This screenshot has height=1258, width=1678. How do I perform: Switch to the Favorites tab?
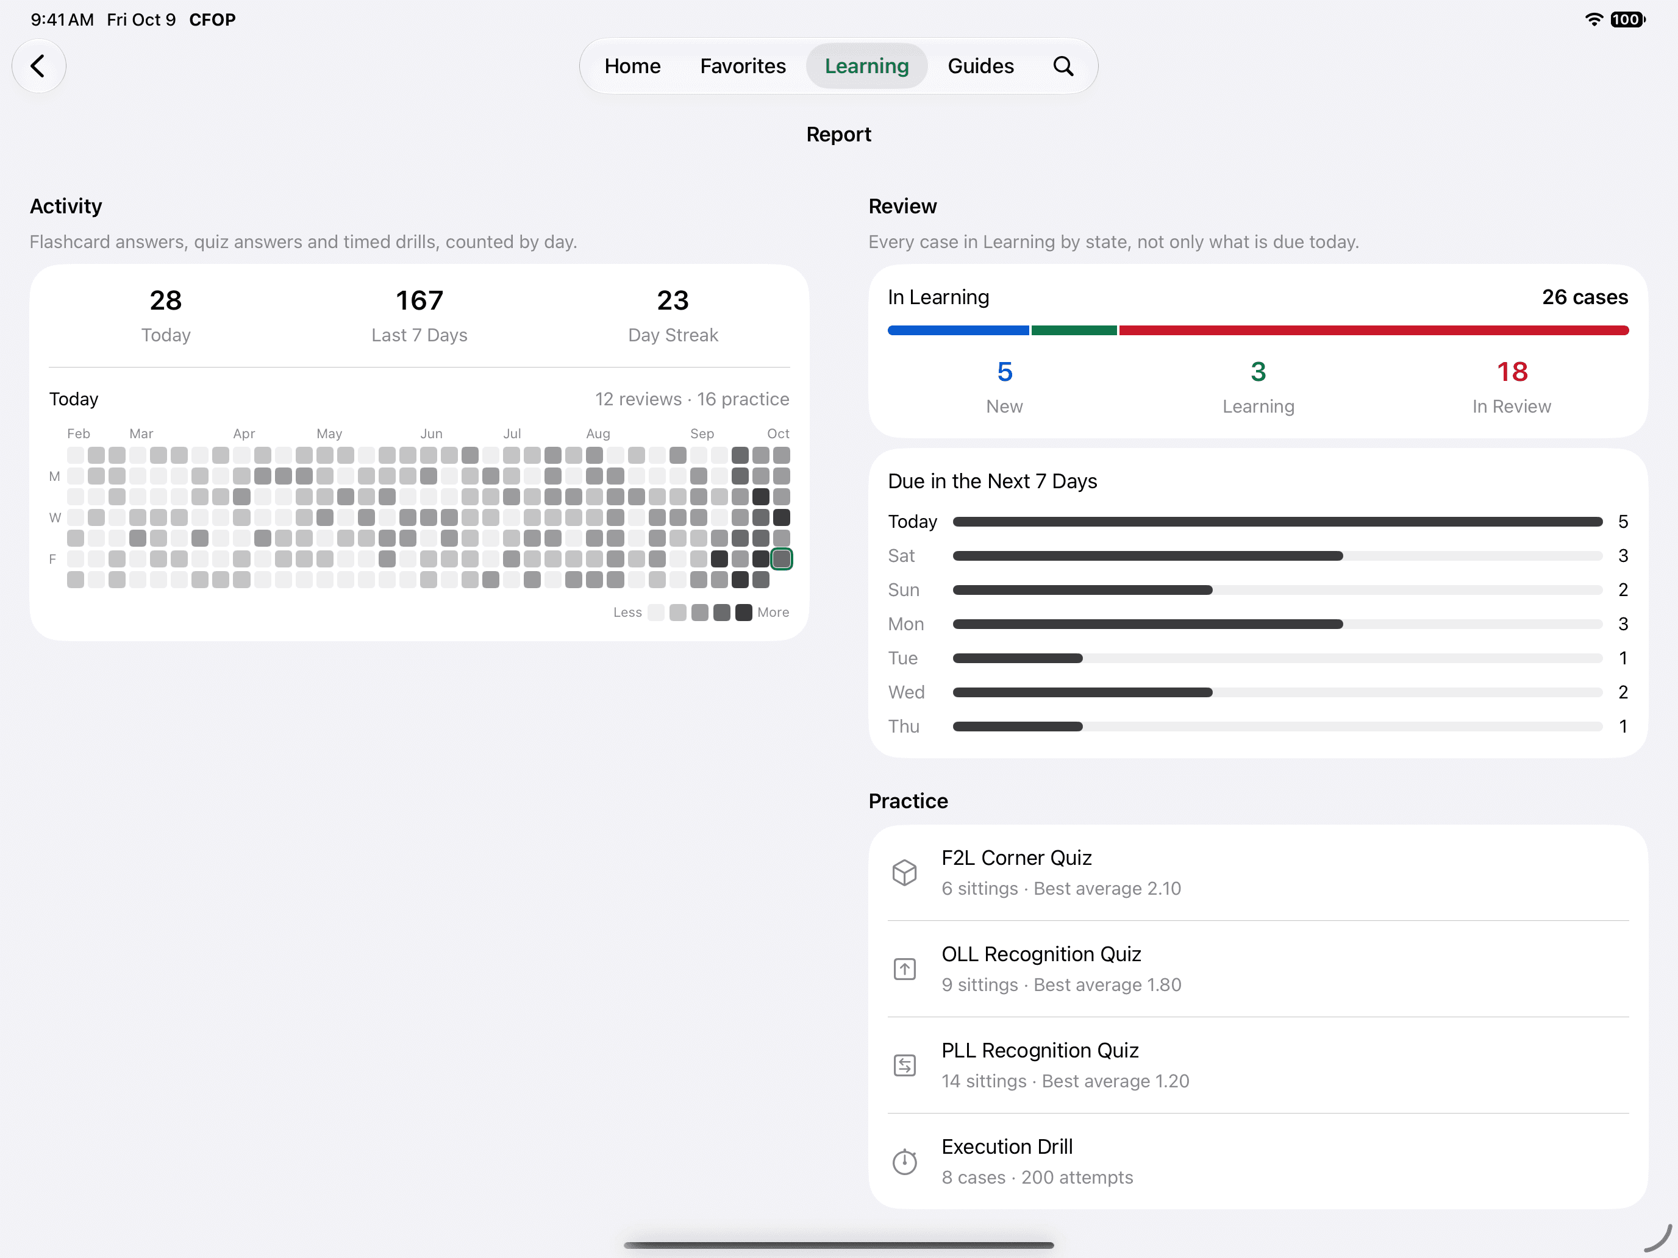743,66
